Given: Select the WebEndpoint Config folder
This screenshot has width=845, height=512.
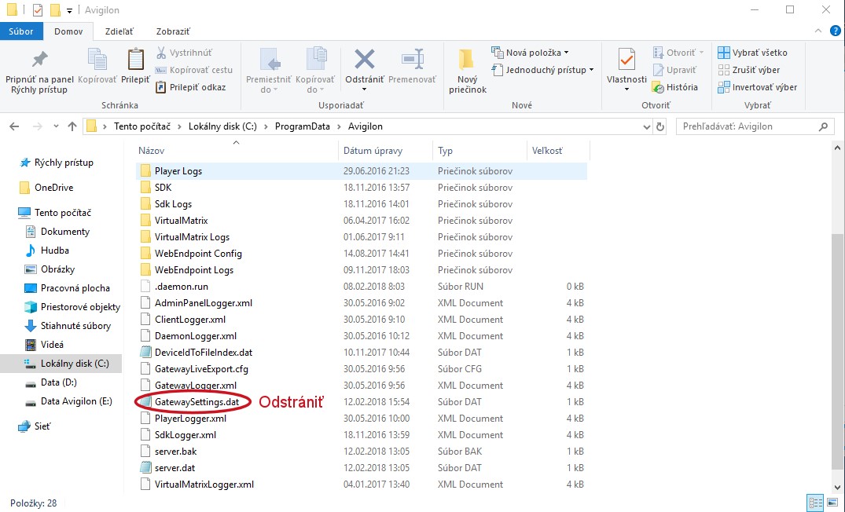Looking at the screenshot, I should click(198, 253).
